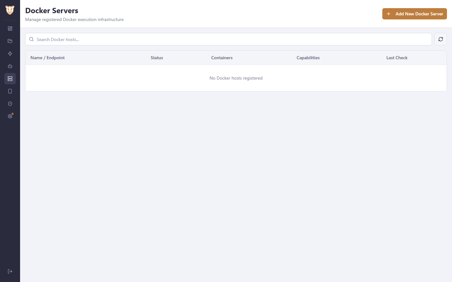Screen dimensions: 452x282
Task: Select the servers icon in sidebar
Action: 10,79
